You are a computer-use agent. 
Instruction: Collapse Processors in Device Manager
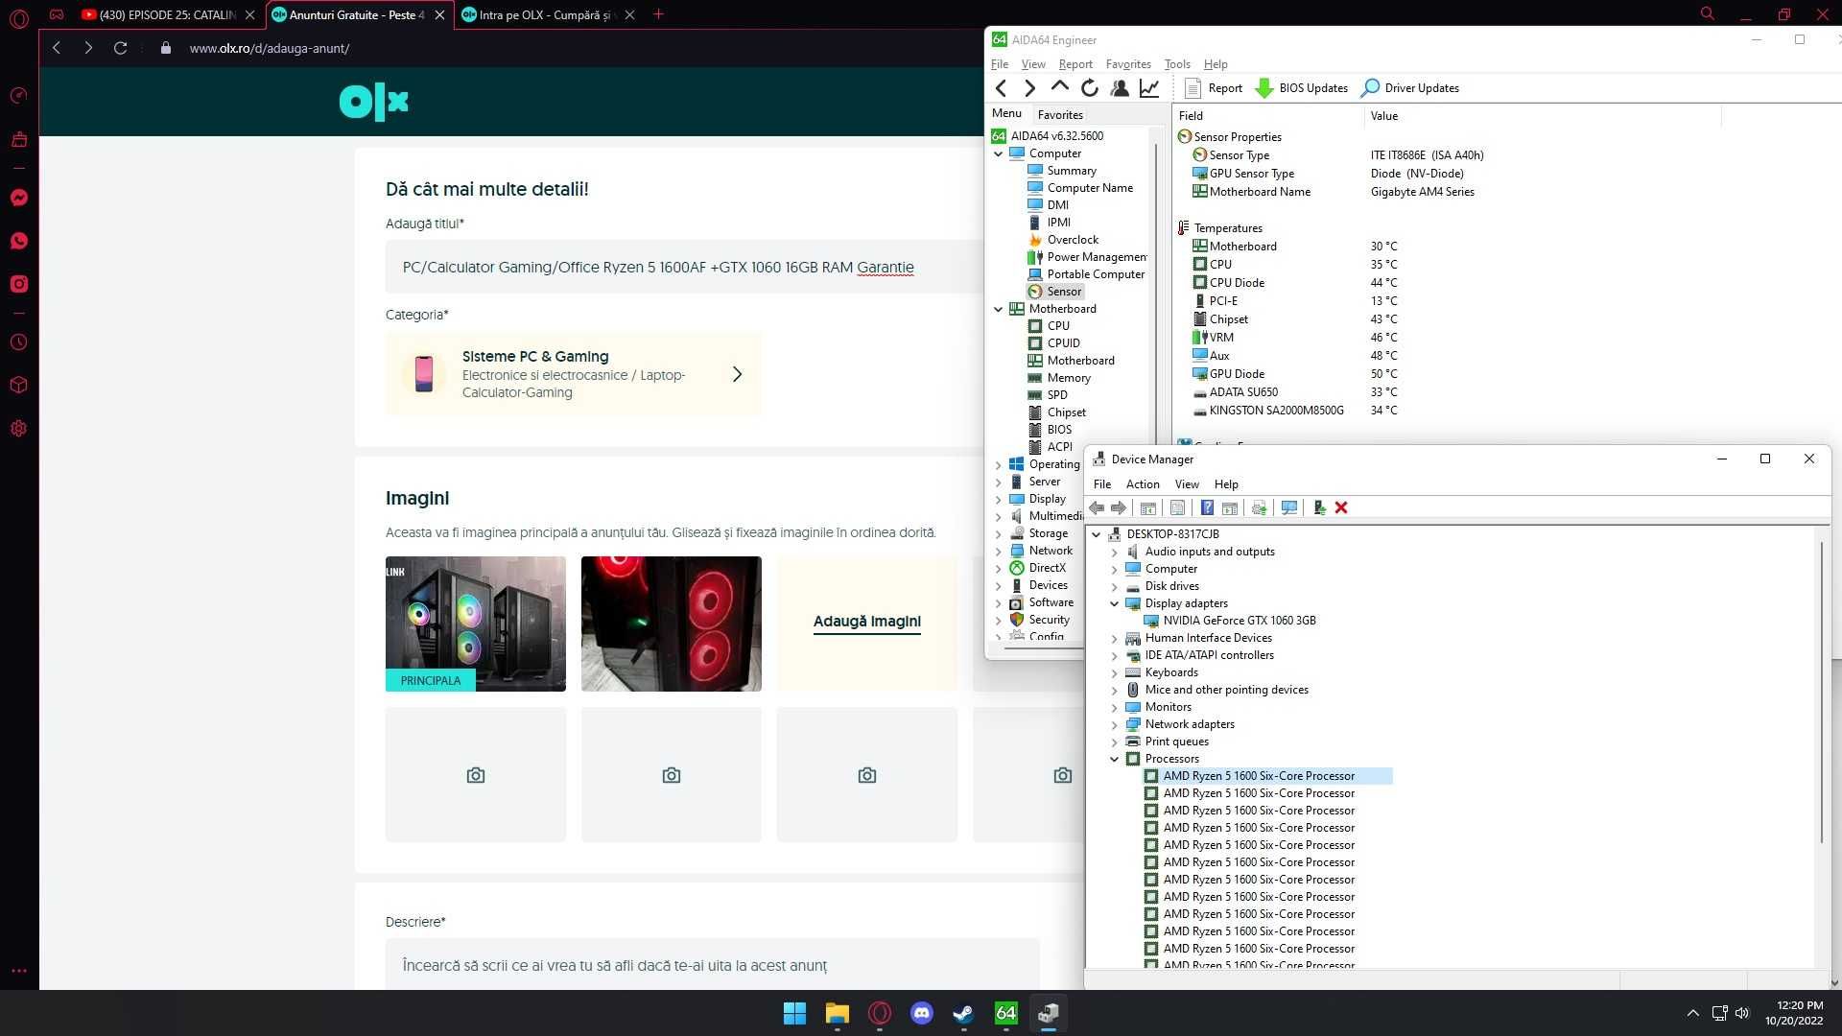coord(1115,759)
